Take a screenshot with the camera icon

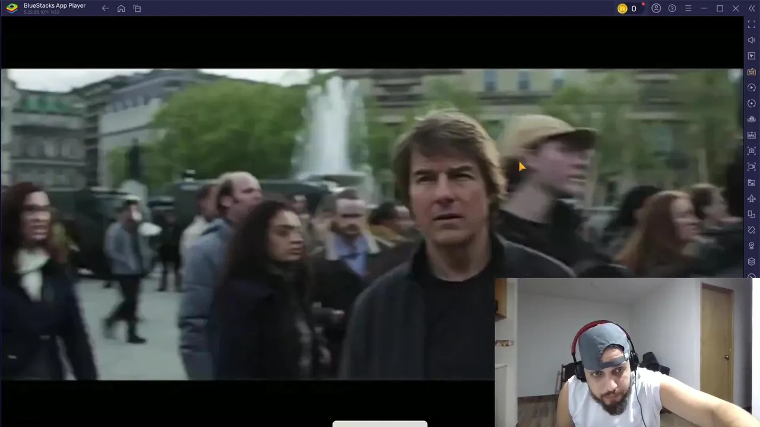(x=752, y=151)
